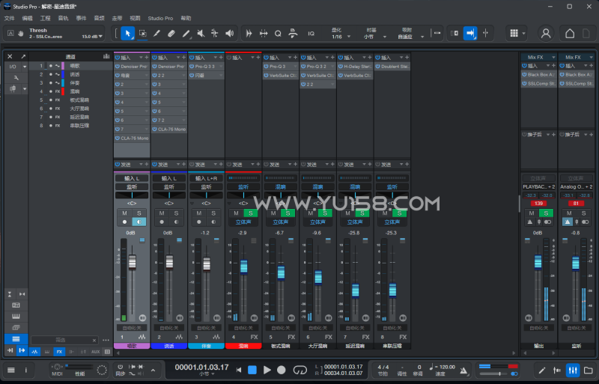Open the channel editor sliders icon in transport
The height and width of the screenshot is (384, 599).
point(557,370)
